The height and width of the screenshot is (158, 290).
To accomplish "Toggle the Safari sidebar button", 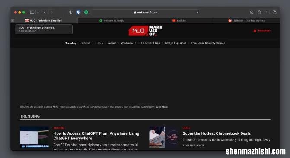I will pyautogui.click(x=32, y=12).
